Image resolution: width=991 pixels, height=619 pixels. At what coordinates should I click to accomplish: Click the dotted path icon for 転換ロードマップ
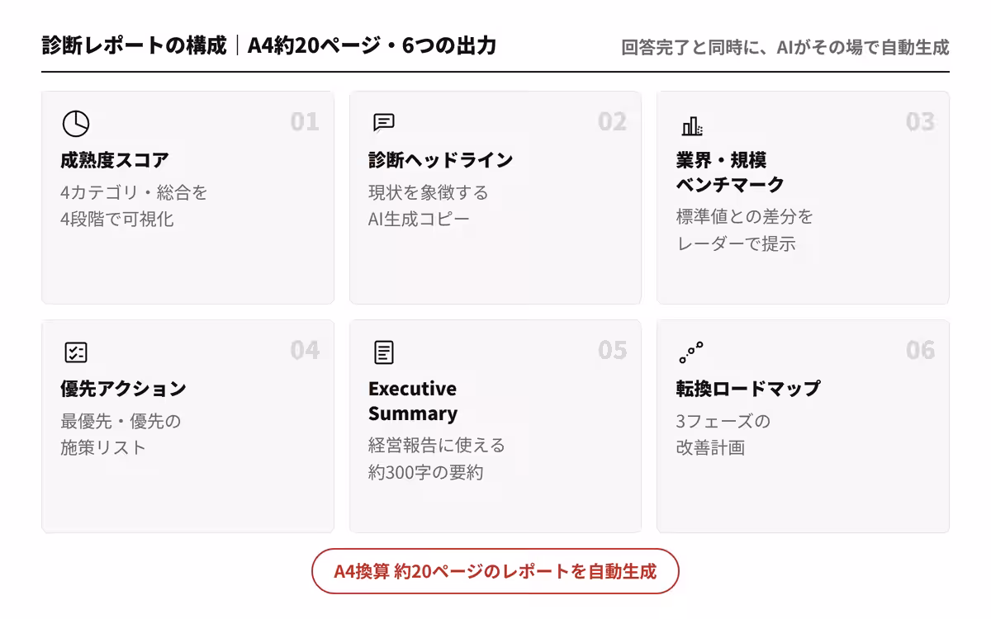pos(691,352)
